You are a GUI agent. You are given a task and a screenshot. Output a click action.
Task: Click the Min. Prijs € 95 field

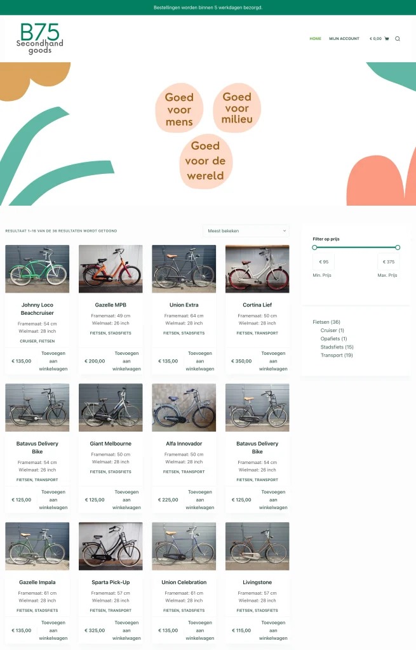pyautogui.click(x=323, y=262)
